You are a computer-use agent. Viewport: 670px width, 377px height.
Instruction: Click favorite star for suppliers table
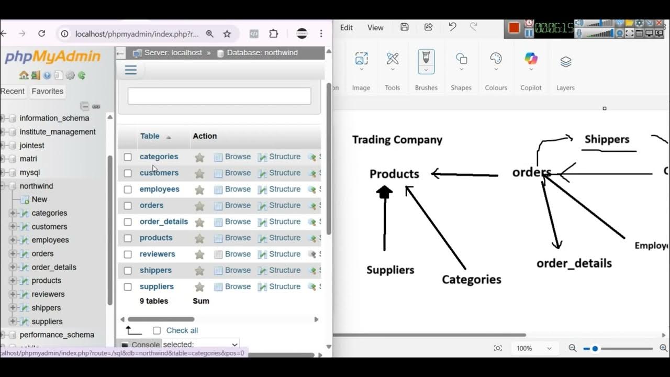(199, 287)
